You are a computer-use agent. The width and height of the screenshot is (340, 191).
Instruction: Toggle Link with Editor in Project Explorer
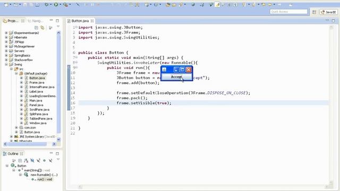42,28
